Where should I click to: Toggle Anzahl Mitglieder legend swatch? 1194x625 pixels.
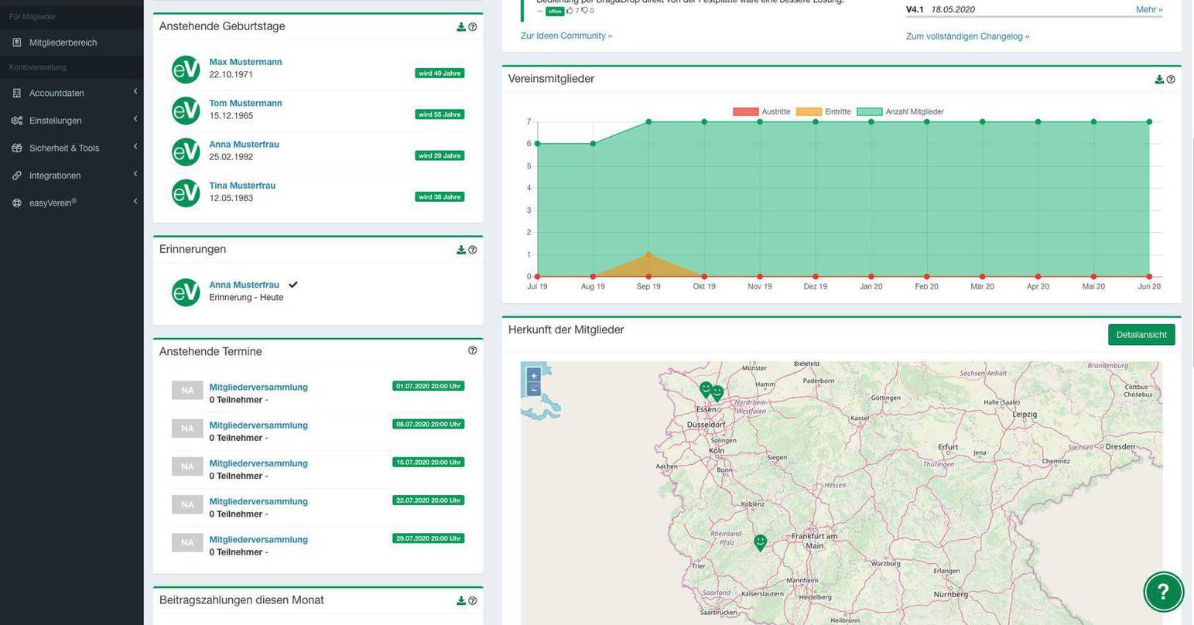coord(870,112)
